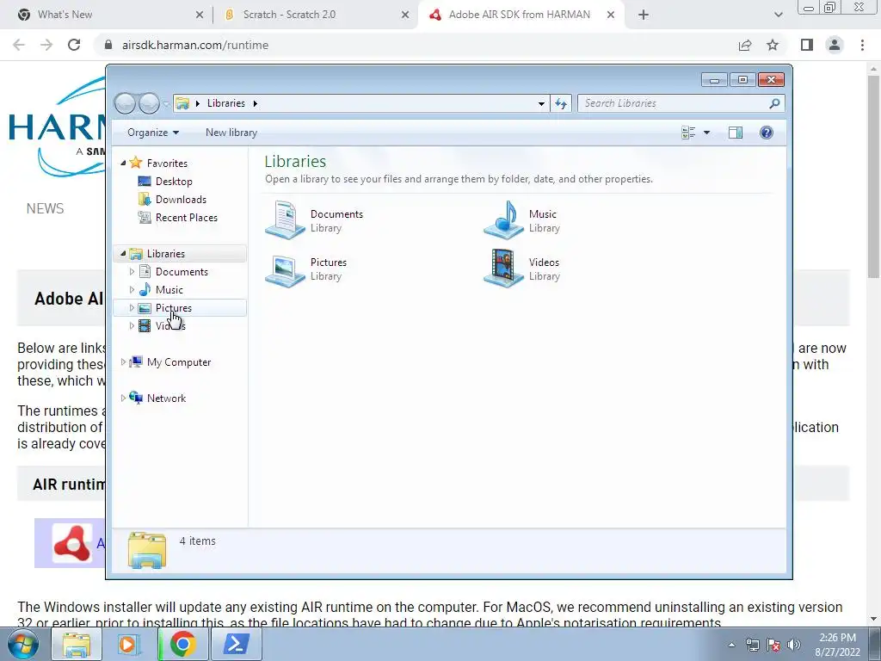Open the Videos library icon in main pane
This screenshot has height=661, width=881.
pyautogui.click(x=504, y=269)
